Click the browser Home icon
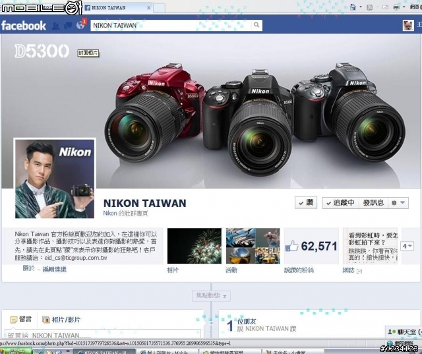This screenshot has height=354, width=422. coord(353,7)
